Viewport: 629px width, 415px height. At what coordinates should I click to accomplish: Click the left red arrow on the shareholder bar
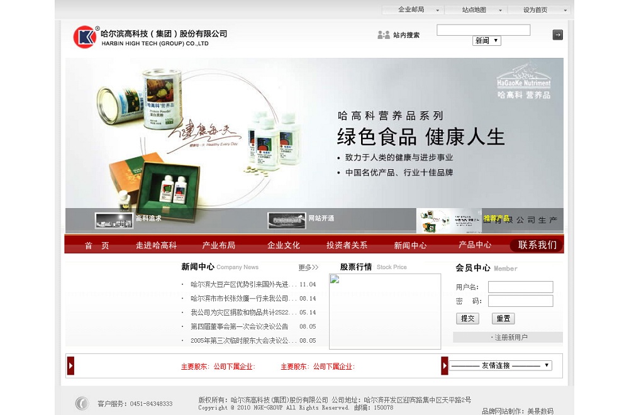pyautogui.click(x=70, y=366)
